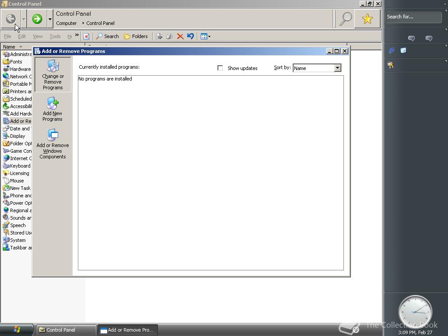
Task: Click Computer in the breadcrumb path
Action: [x=66, y=23]
